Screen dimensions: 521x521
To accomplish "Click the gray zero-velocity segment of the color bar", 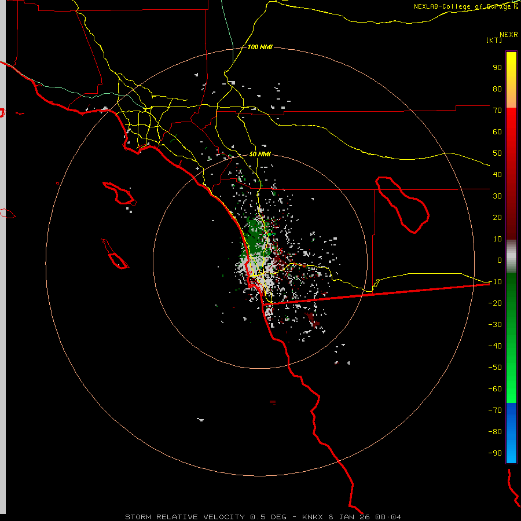I will 511,256.
